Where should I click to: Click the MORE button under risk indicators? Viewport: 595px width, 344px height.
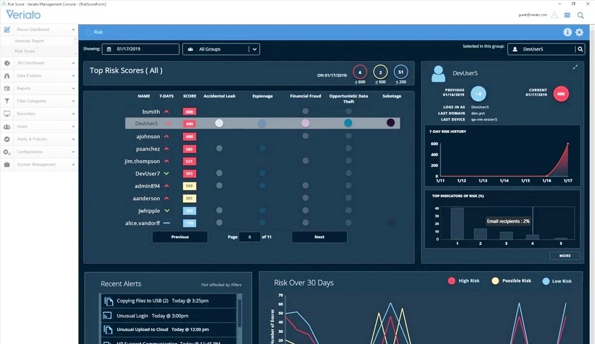565,255
